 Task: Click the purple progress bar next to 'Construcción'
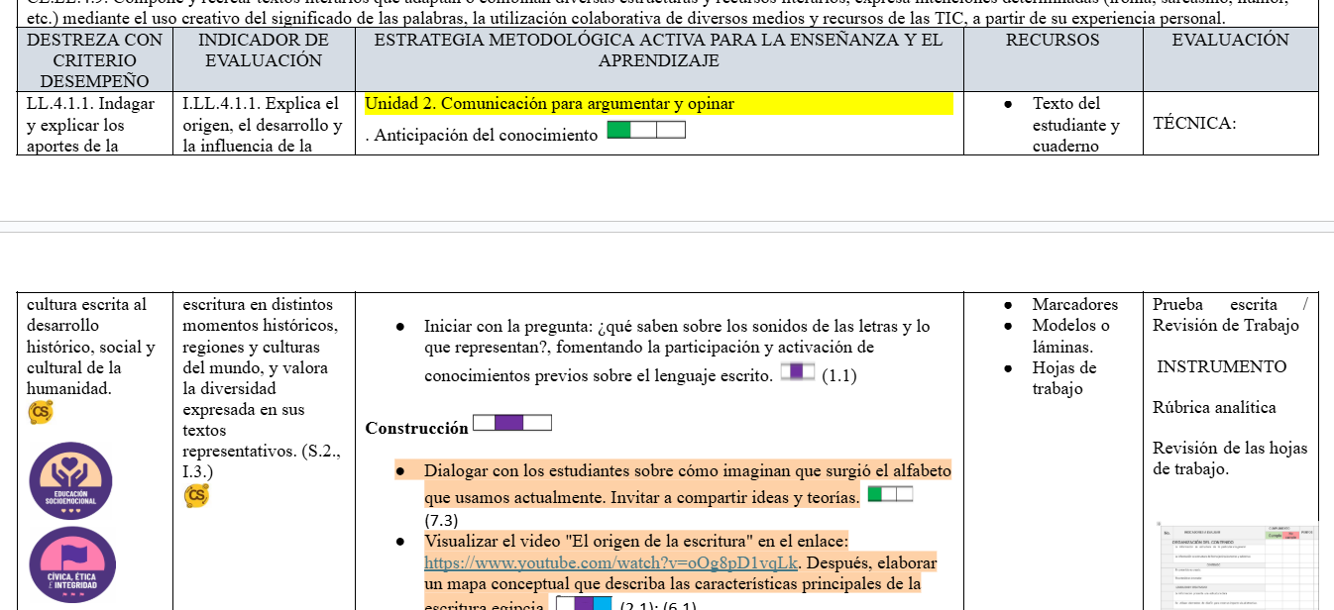pos(512,423)
